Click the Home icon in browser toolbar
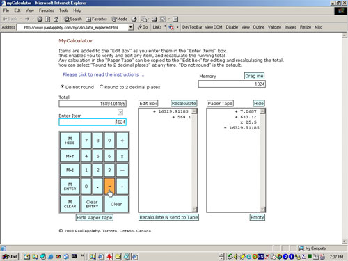Screen dimensions: 348x261 coord(56,19)
